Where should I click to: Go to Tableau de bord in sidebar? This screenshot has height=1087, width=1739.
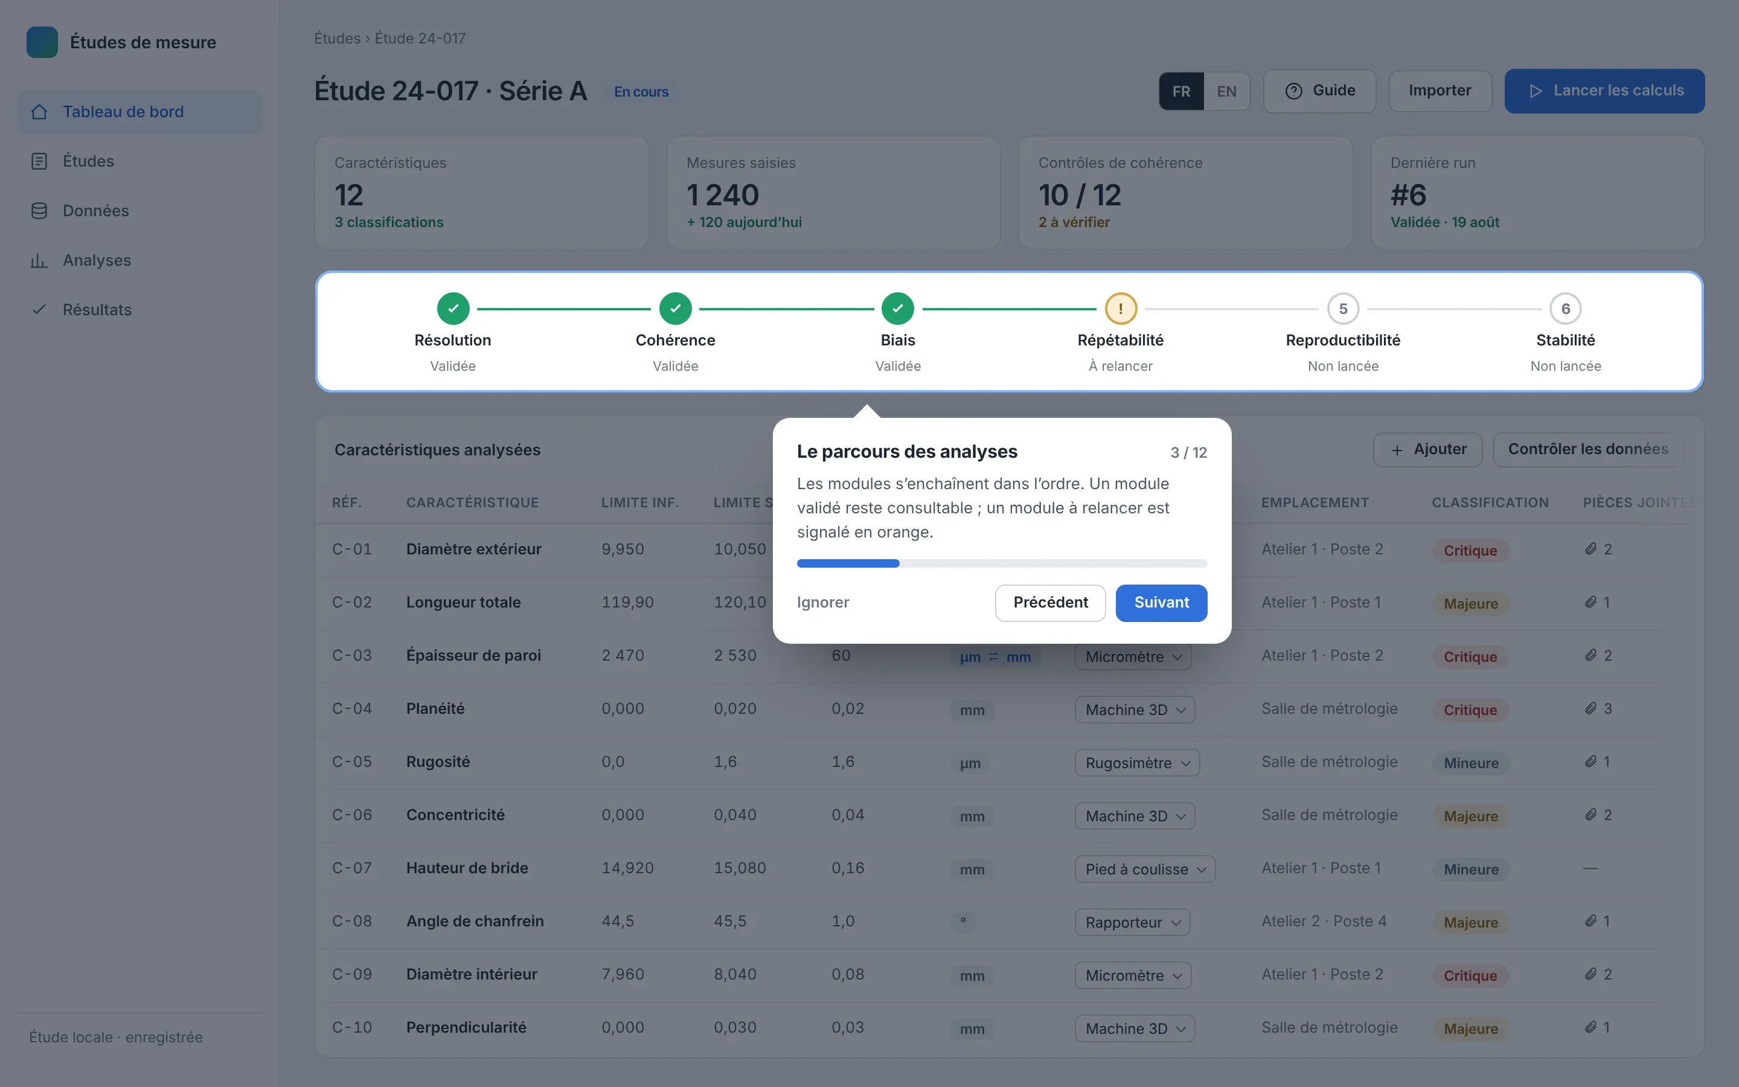(x=140, y=112)
